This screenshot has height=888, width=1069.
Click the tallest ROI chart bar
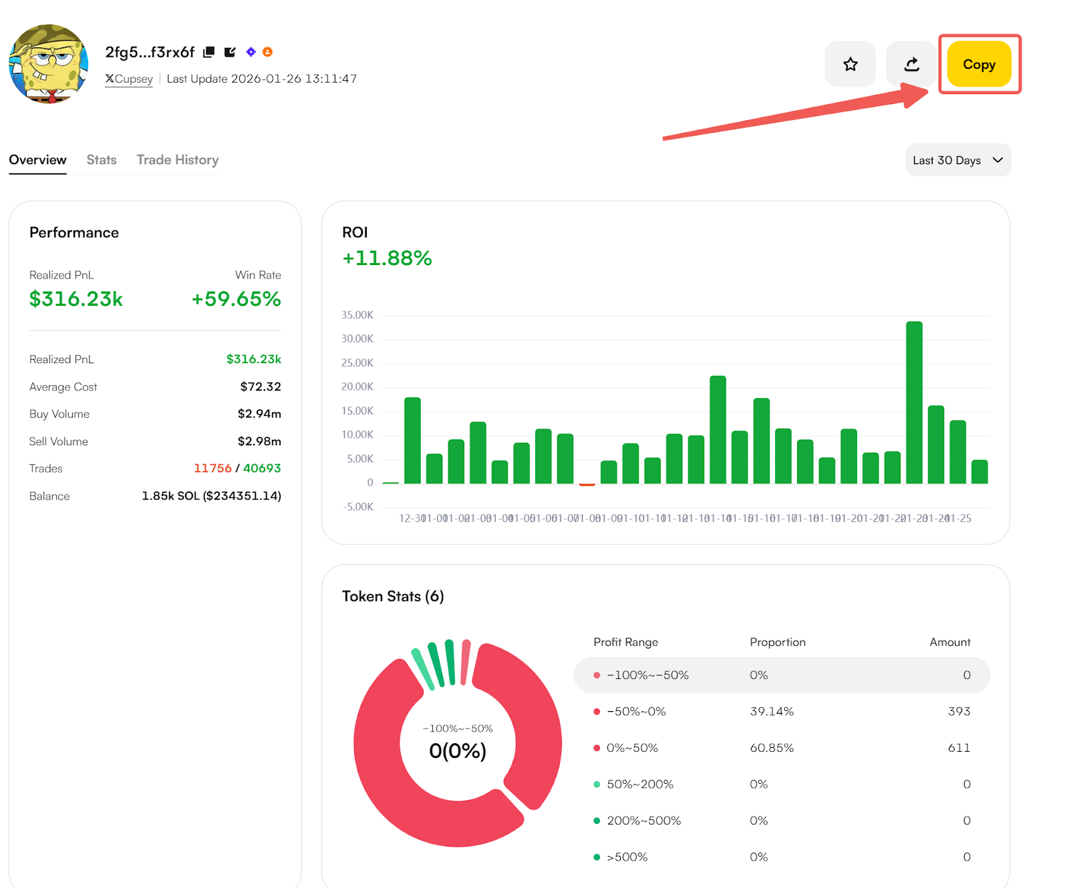pyautogui.click(x=914, y=402)
